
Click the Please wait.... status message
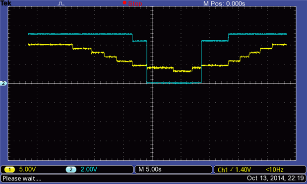coord(22,179)
